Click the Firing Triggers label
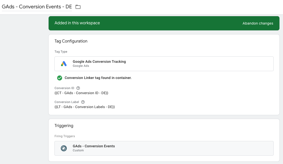Viewport: 283px width, 164px height. click(65, 136)
